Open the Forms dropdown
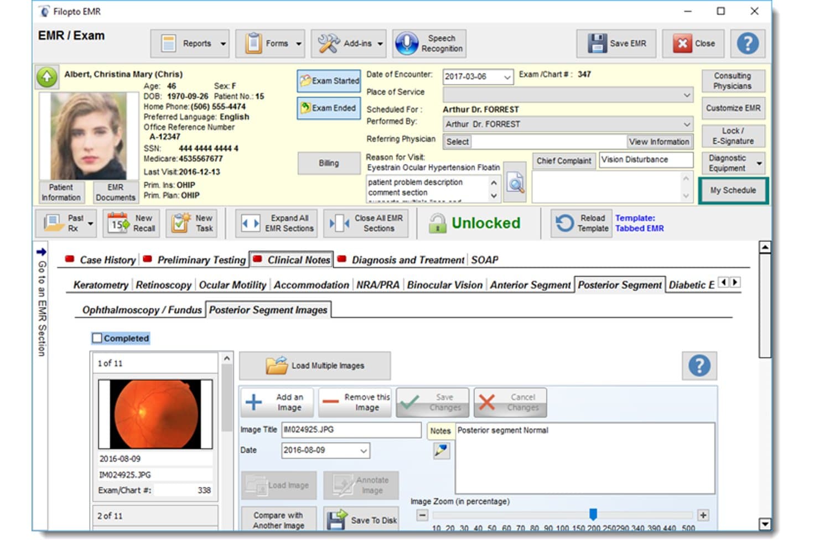Image resolution: width=819 pixels, height=546 pixels. 271,43
